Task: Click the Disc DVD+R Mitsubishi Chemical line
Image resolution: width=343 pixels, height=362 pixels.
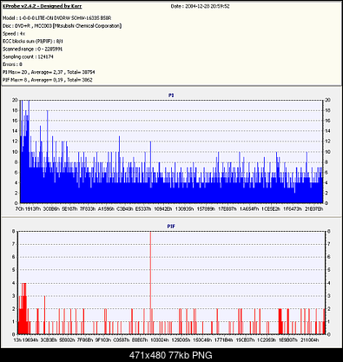Action: (x=62, y=26)
